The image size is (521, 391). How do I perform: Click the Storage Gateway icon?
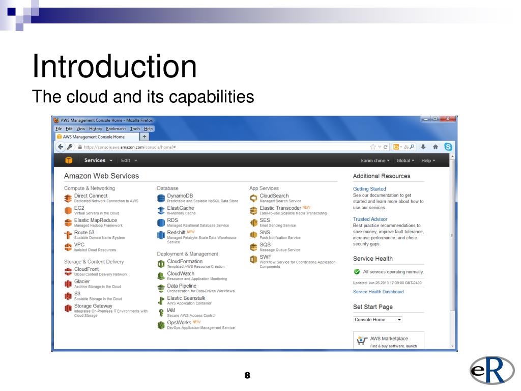68,309
